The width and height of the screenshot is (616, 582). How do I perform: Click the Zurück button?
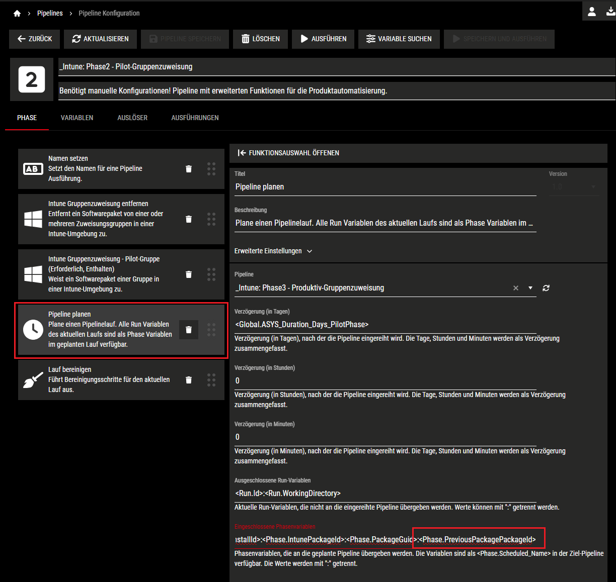click(34, 39)
